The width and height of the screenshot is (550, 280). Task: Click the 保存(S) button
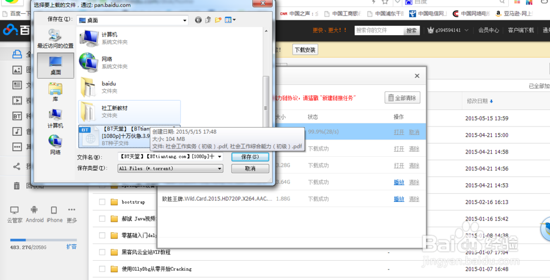[250, 156]
